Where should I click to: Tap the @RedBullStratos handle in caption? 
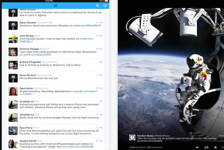[x=162, y=136]
